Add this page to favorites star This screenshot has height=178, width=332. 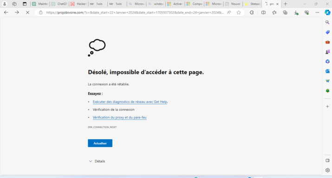tap(239, 13)
